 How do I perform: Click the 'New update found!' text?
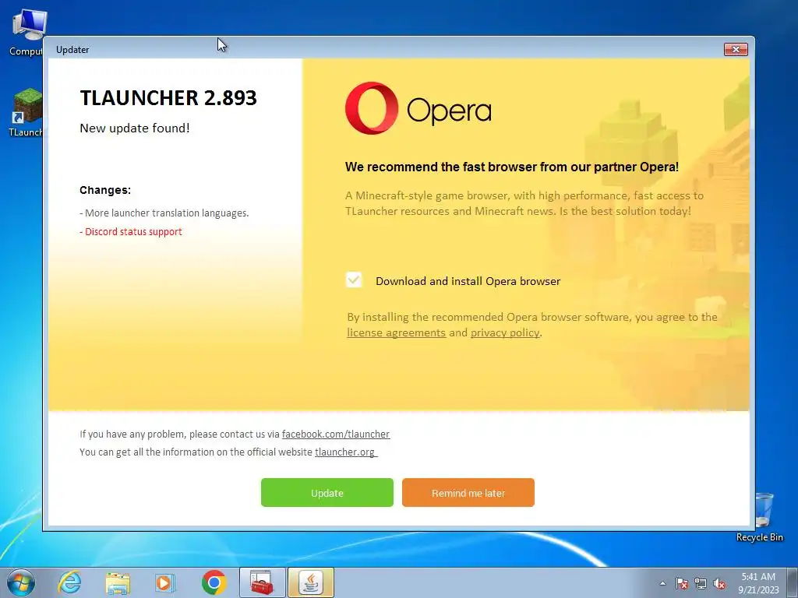[x=135, y=128]
